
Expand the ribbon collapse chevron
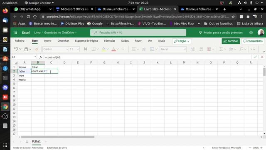(264, 52)
